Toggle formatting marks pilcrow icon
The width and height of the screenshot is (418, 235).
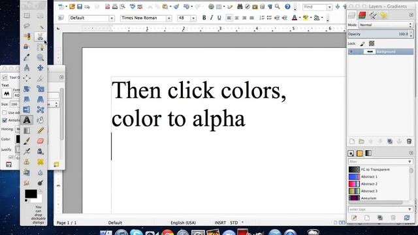pos(270,7)
